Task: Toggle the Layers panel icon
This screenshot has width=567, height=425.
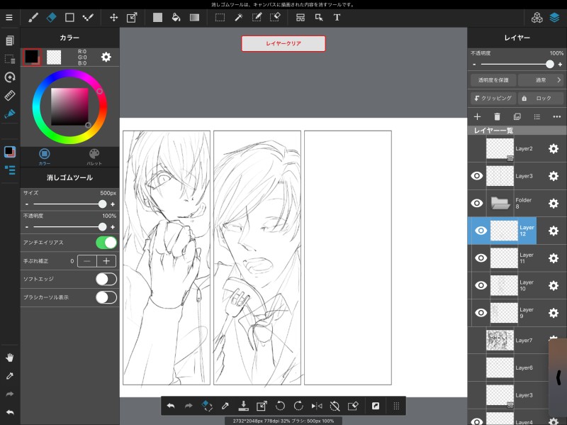Action: tap(555, 17)
